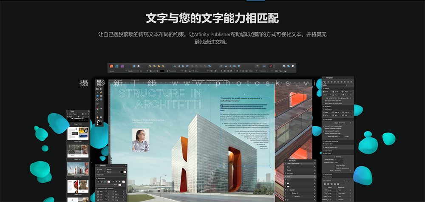Toggle Align left edge checkbox

pos(335,166)
